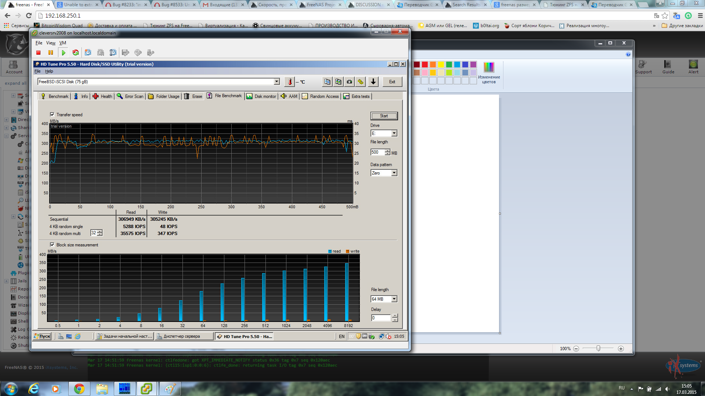Pick the yellow color swatch in Paint

point(441,65)
